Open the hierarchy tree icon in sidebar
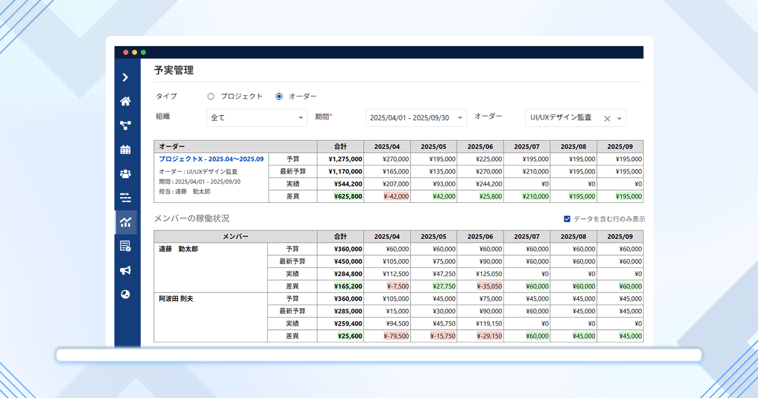 (125, 125)
